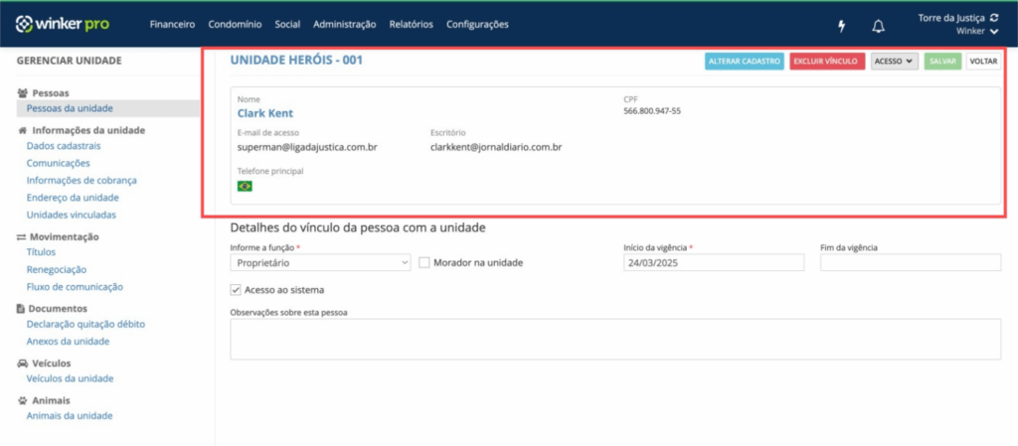
Task: Toggle the Morador na unidade checkbox
Action: [x=424, y=262]
